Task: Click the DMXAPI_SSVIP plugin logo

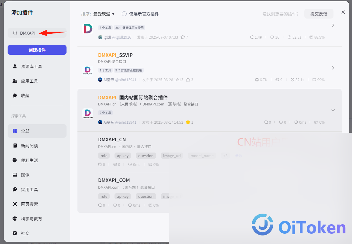Action: 88,70
